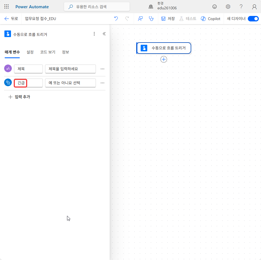Viewport: 261px width, 260px height.
Task: Redo the last change
Action: click(x=127, y=19)
